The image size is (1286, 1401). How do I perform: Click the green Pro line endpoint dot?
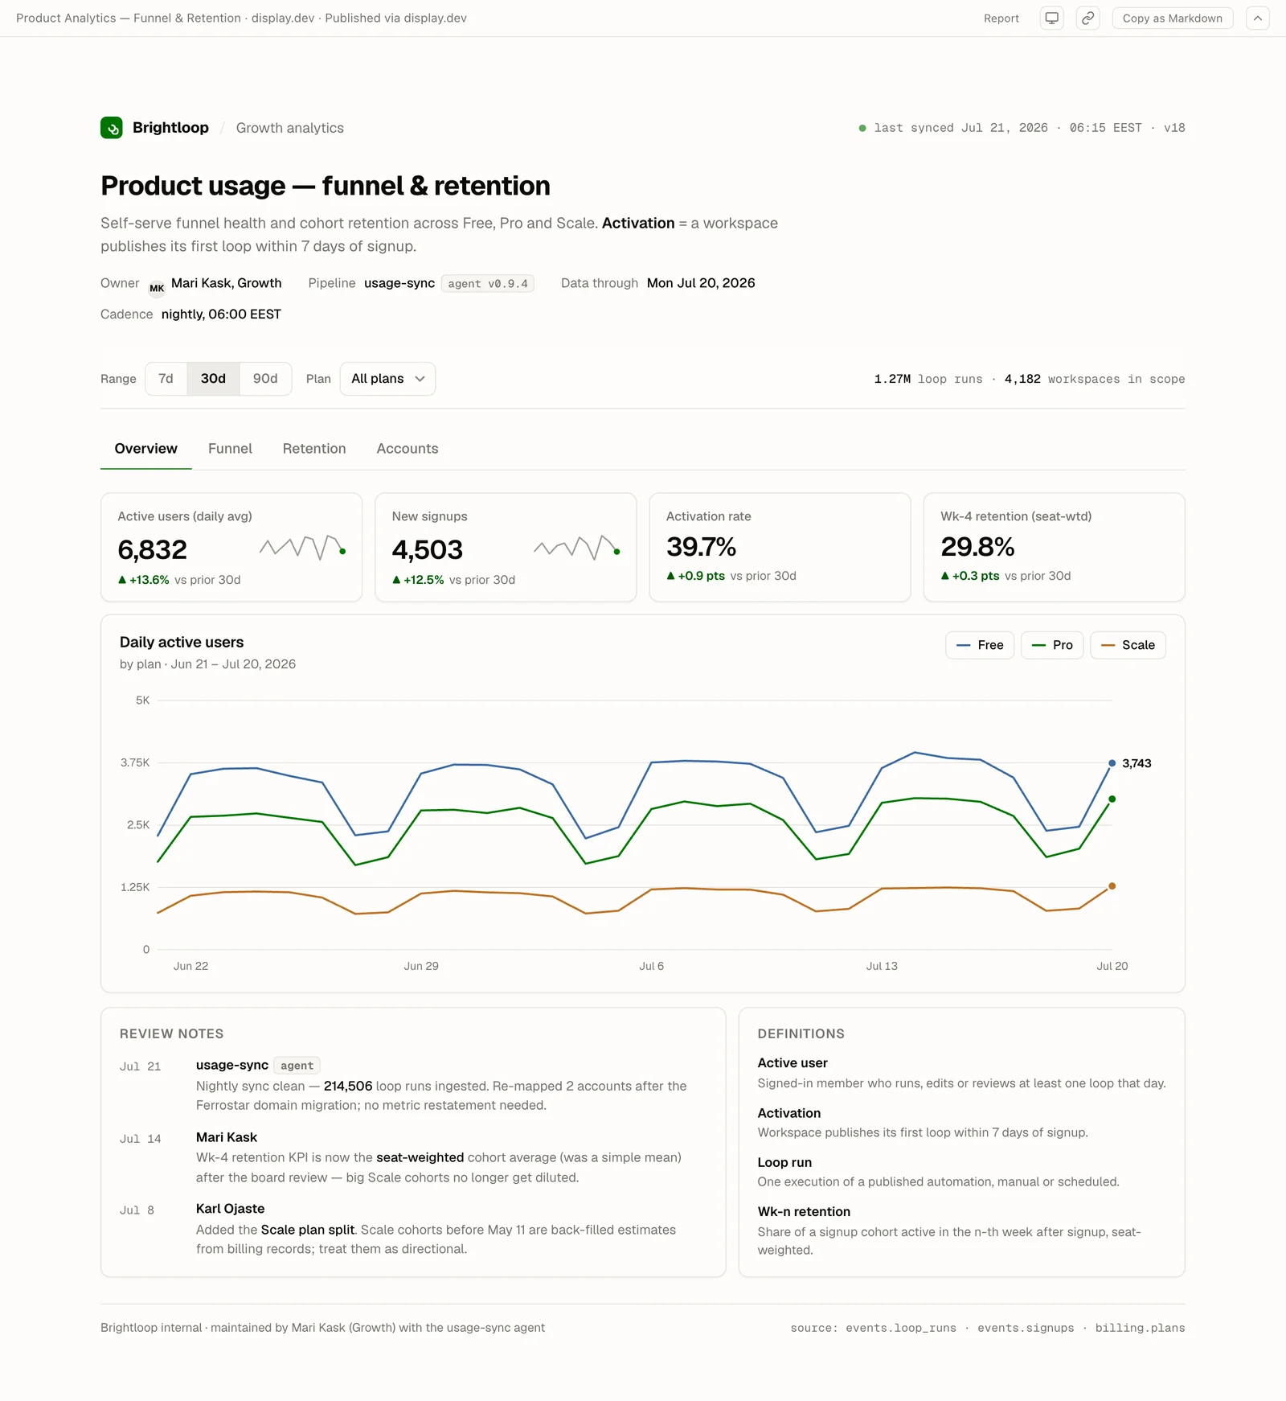point(1112,799)
